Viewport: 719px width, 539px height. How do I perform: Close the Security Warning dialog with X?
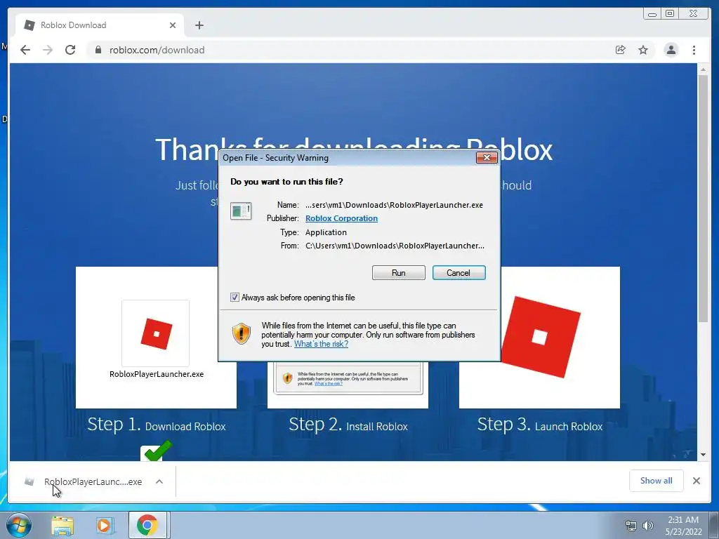pyautogui.click(x=487, y=158)
